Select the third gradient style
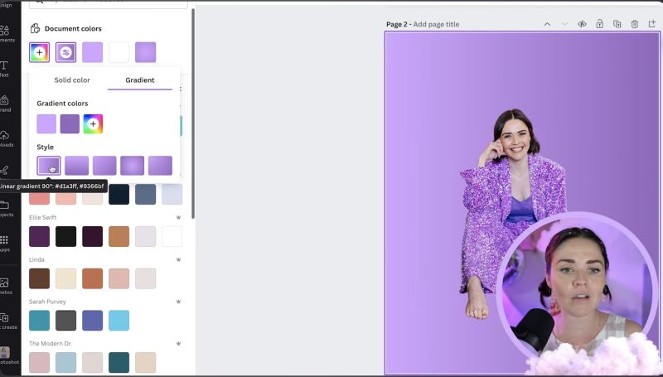Viewport: 663px width, 377px height. click(x=104, y=165)
